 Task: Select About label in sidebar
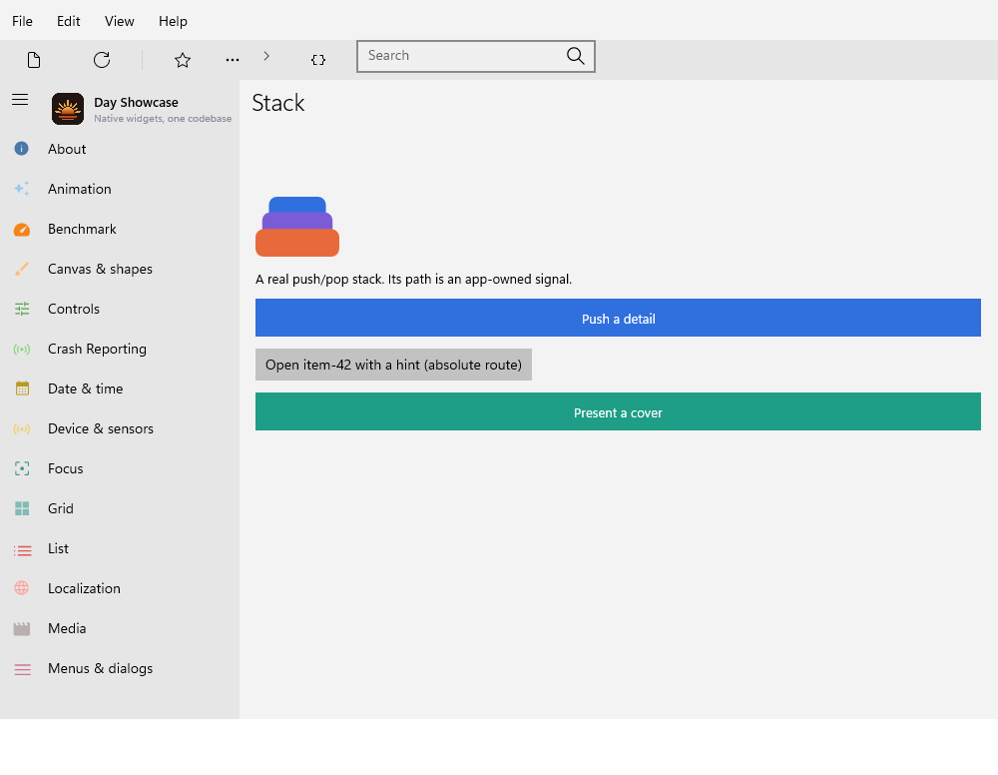point(67,149)
